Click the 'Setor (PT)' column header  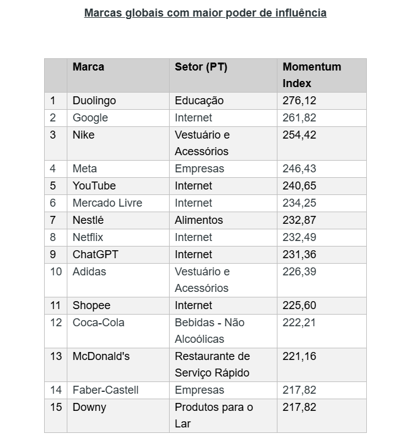click(201, 67)
